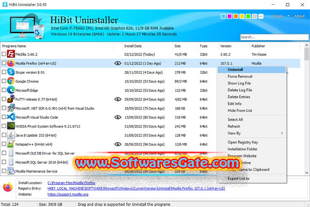This screenshot has height=207, width=310.
Task: Pick the blue theme color swatch
Action: 223,16
